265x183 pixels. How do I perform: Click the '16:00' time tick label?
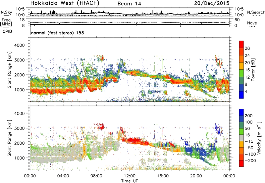[x=163, y=176]
